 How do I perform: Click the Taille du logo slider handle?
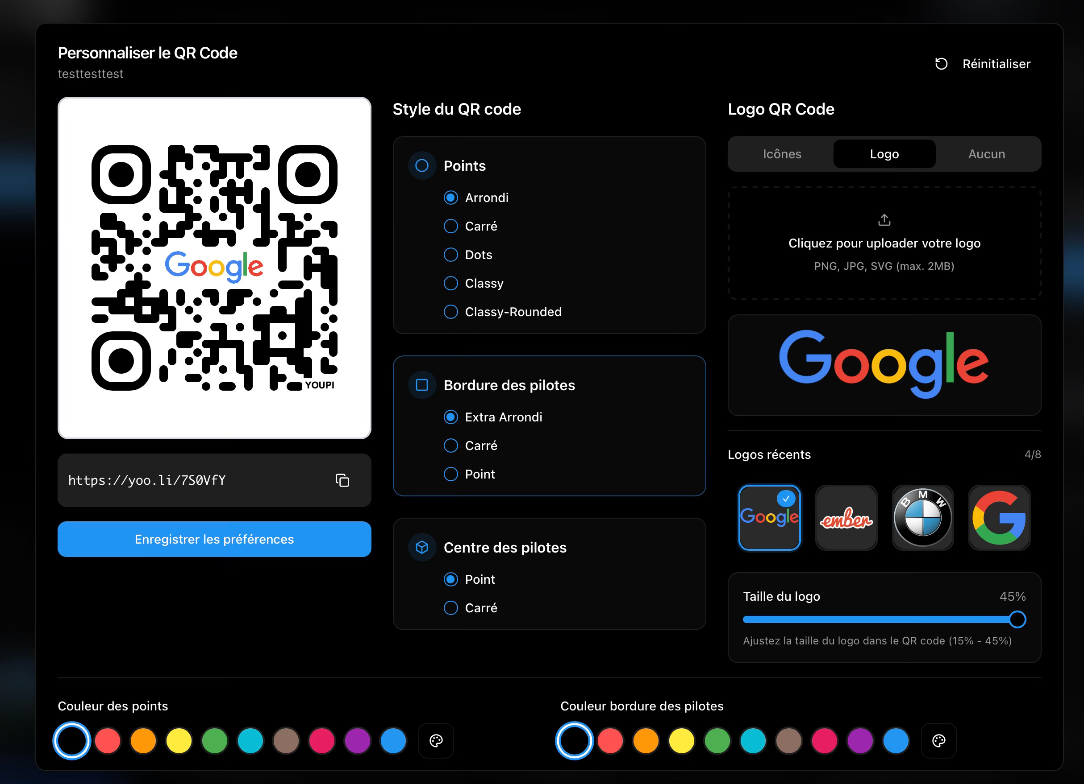click(x=1017, y=619)
